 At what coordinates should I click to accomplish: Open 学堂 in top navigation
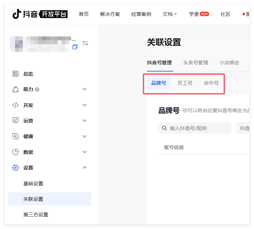[194, 14]
